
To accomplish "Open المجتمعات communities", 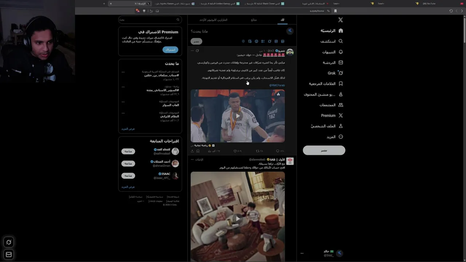I will (x=331, y=105).
